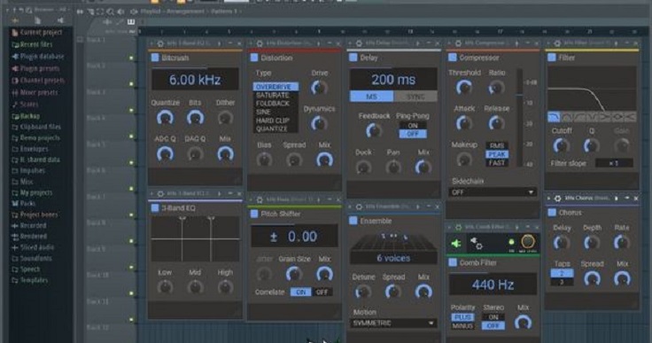Expand the presets arrow in Delay title bar

point(417,43)
